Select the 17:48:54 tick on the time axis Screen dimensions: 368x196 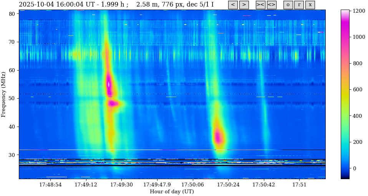tap(50, 185)
